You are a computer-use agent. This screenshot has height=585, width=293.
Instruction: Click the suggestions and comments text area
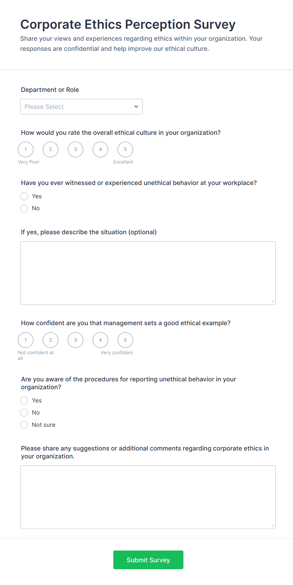pyautogui.click(x=148, y=497)
